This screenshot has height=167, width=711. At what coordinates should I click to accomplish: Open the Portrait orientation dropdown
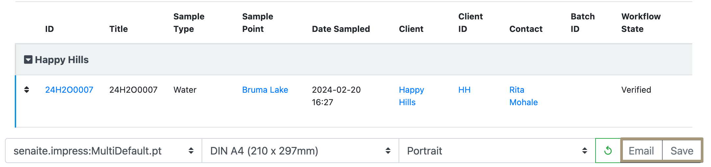(x=497, y=151)
